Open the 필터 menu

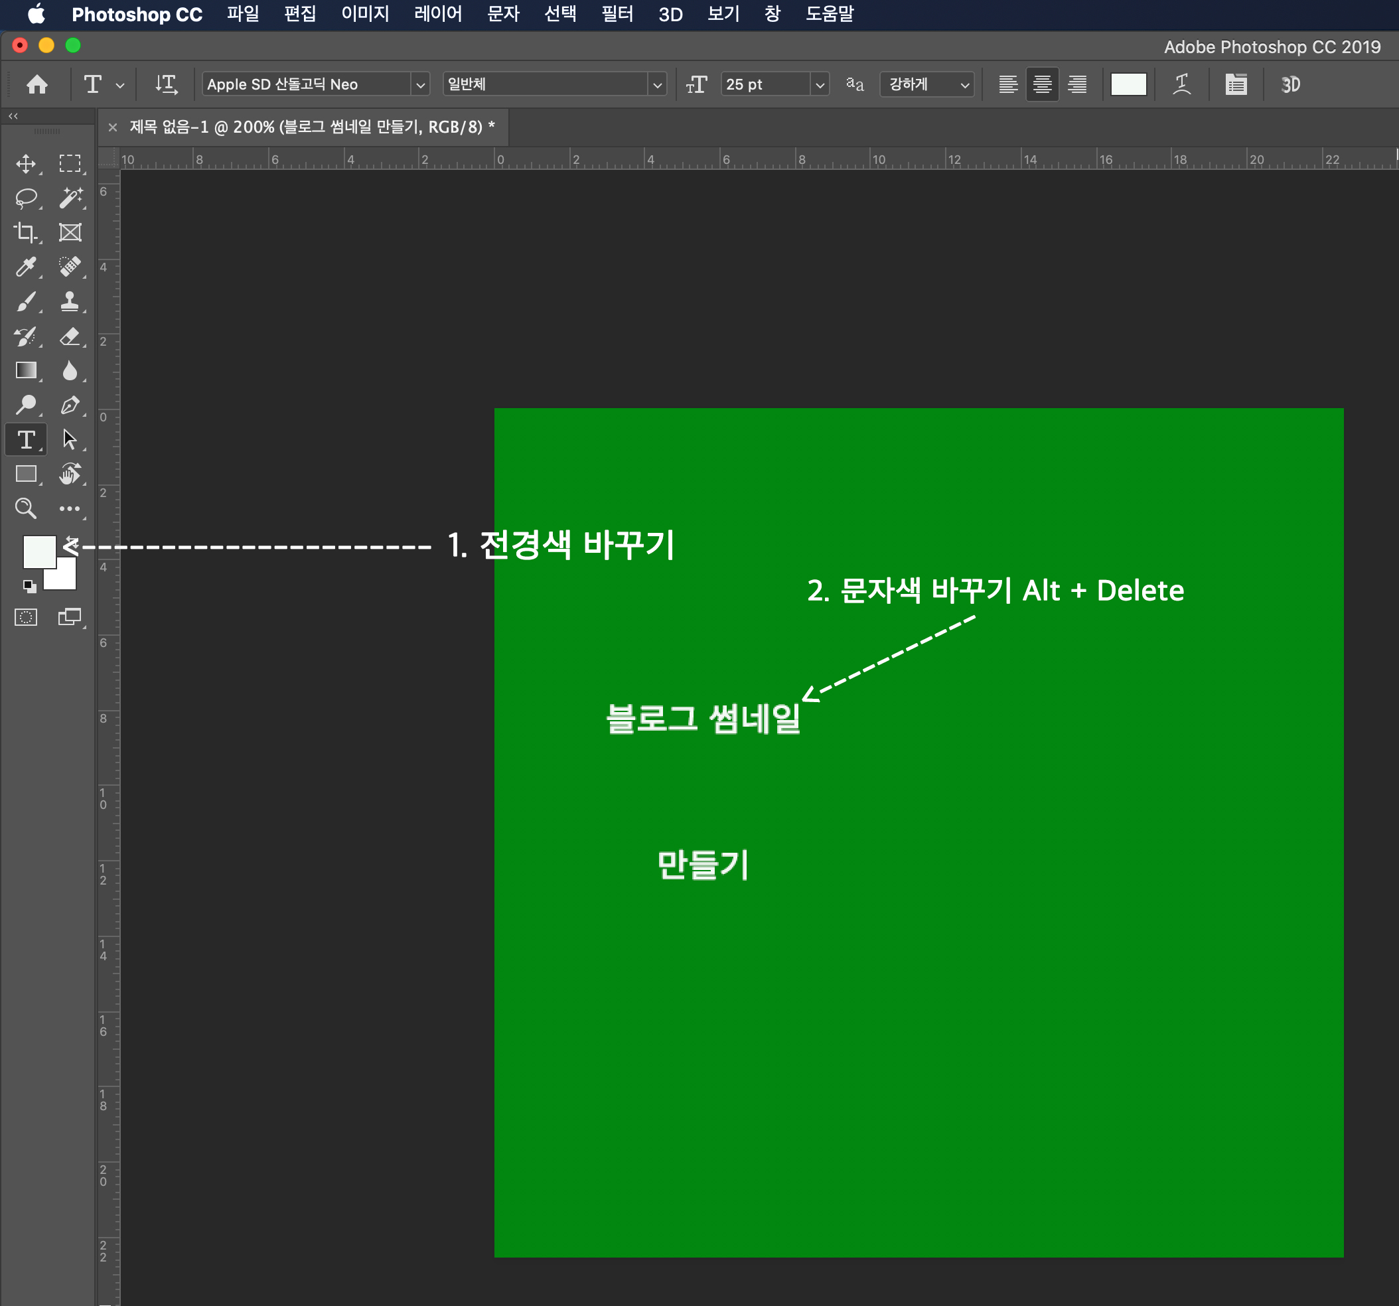click(617, 14)
